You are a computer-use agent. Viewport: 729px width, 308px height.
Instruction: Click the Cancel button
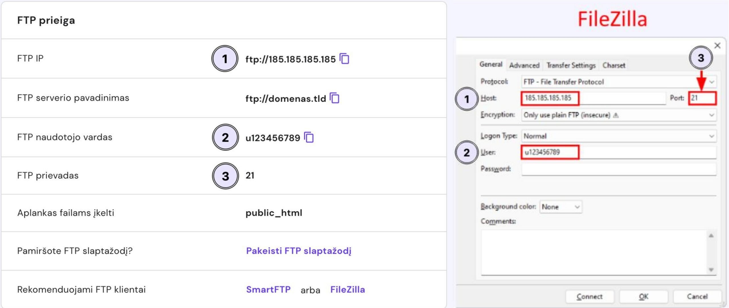[697, 297]
